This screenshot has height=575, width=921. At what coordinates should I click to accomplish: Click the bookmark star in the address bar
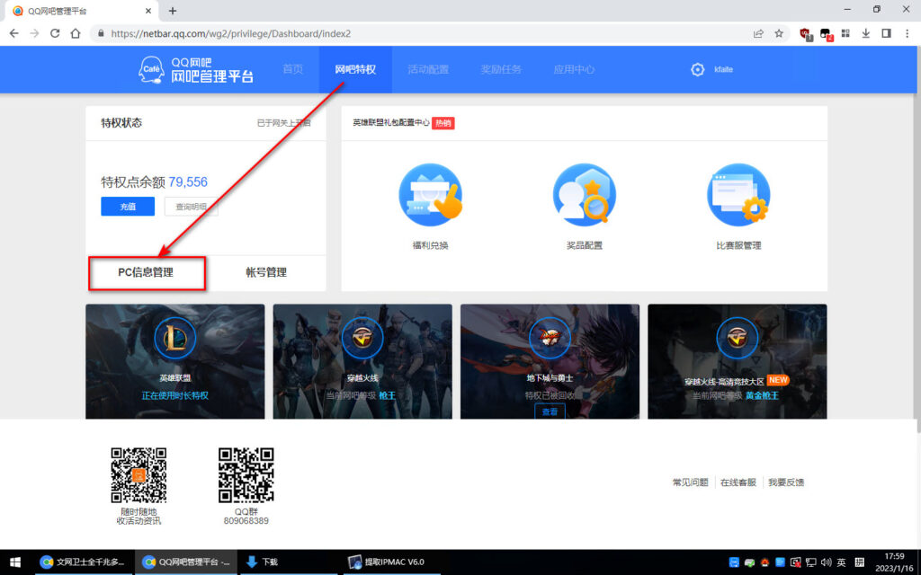point(781,31)
